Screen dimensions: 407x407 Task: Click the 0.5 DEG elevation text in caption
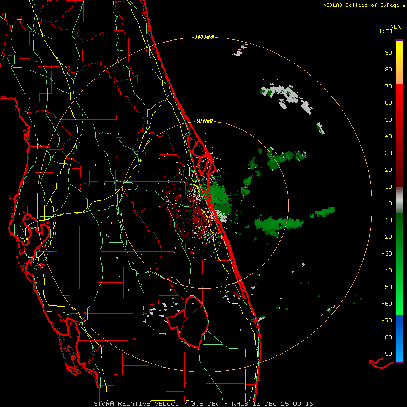click(205, 404)
